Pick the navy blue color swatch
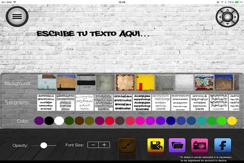Viewport: 244px width, 163px height. (171, 121)
